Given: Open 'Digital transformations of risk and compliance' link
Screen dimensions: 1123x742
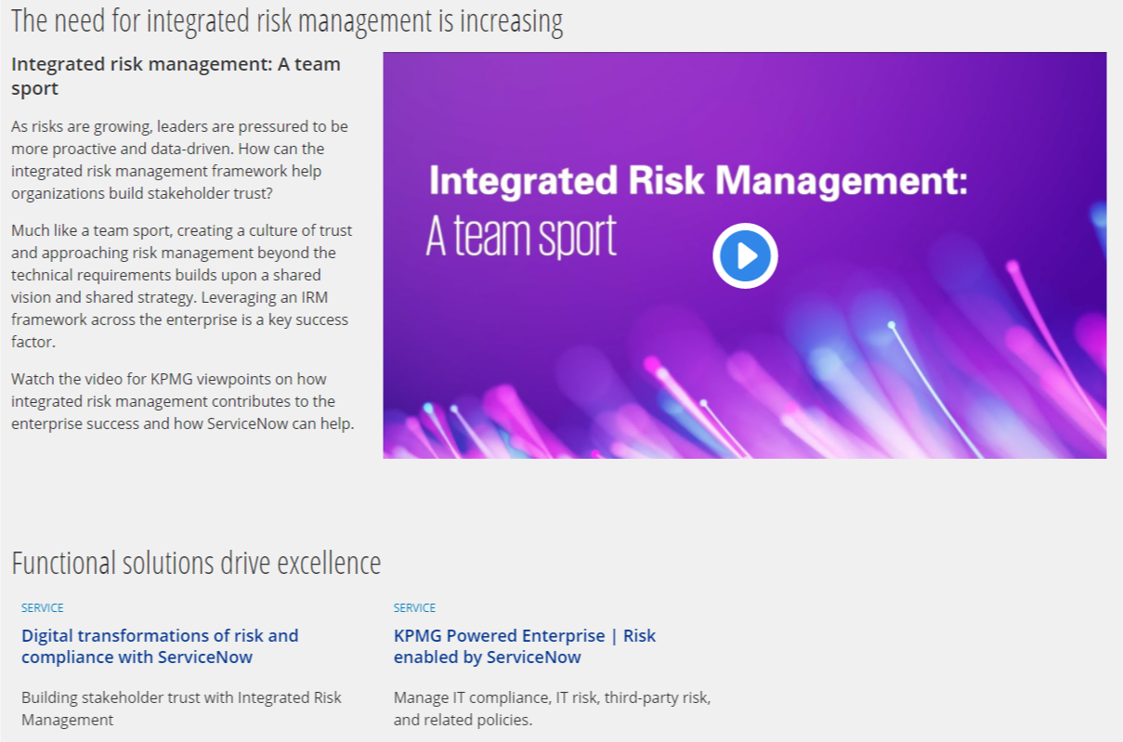Looking at the screenshot, I should point(160,646).
